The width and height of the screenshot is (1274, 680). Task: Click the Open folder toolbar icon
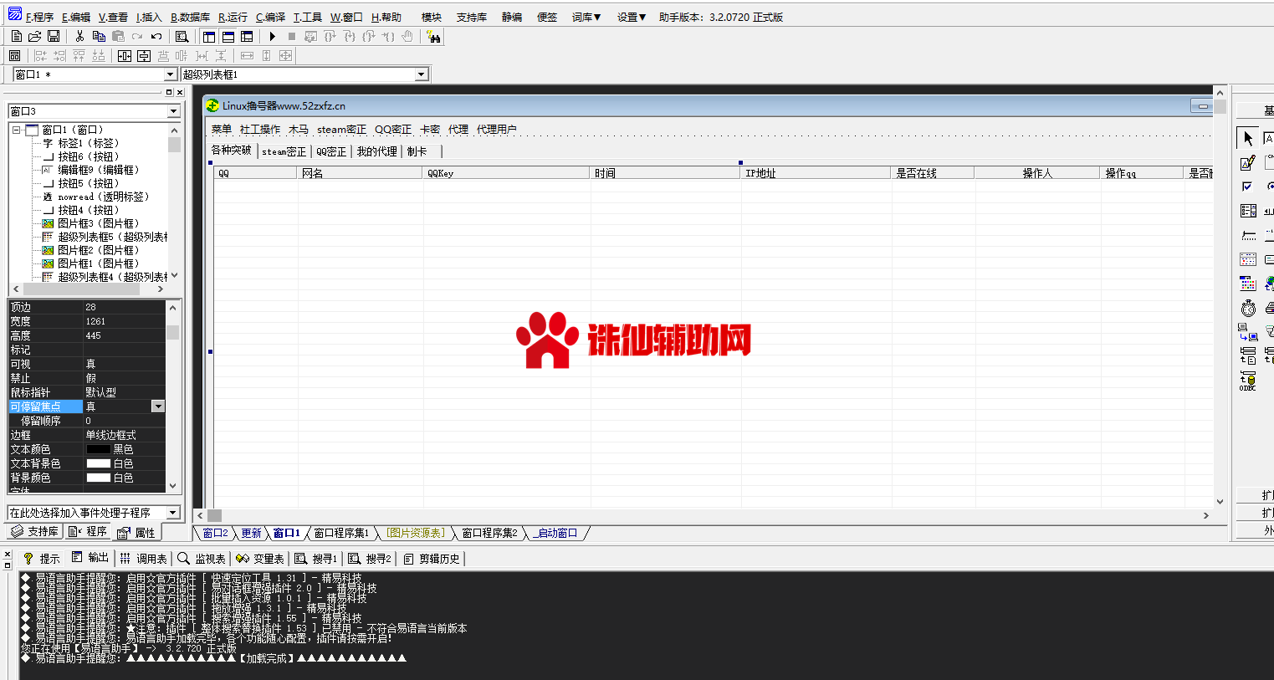tap(35, 37)
